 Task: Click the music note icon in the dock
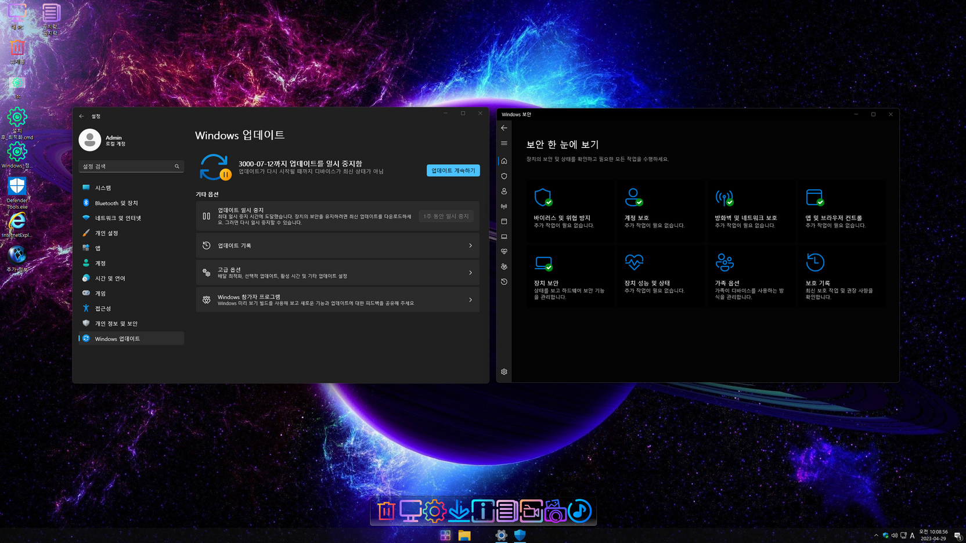click(579, 511)
